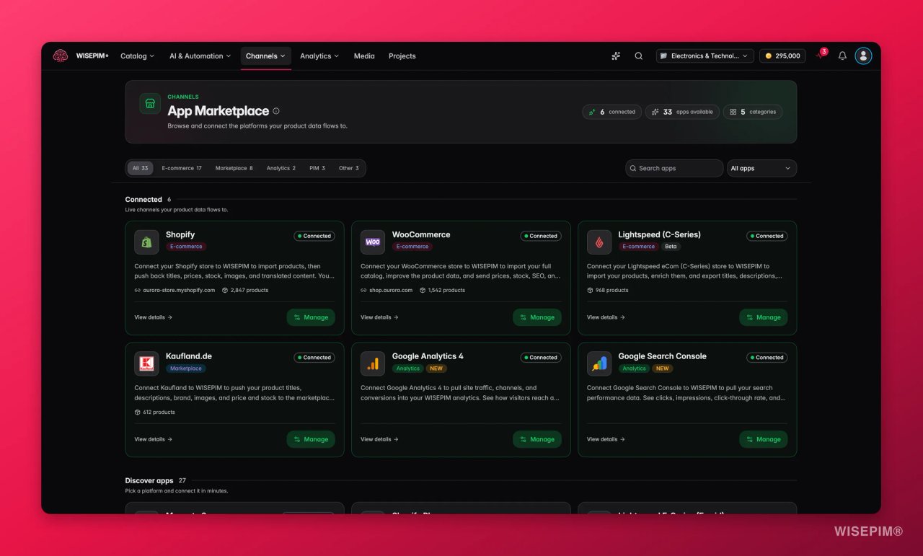Expand the Catalog menu
The width and height of the screenshot is (923, 556).
coord(137,56)
